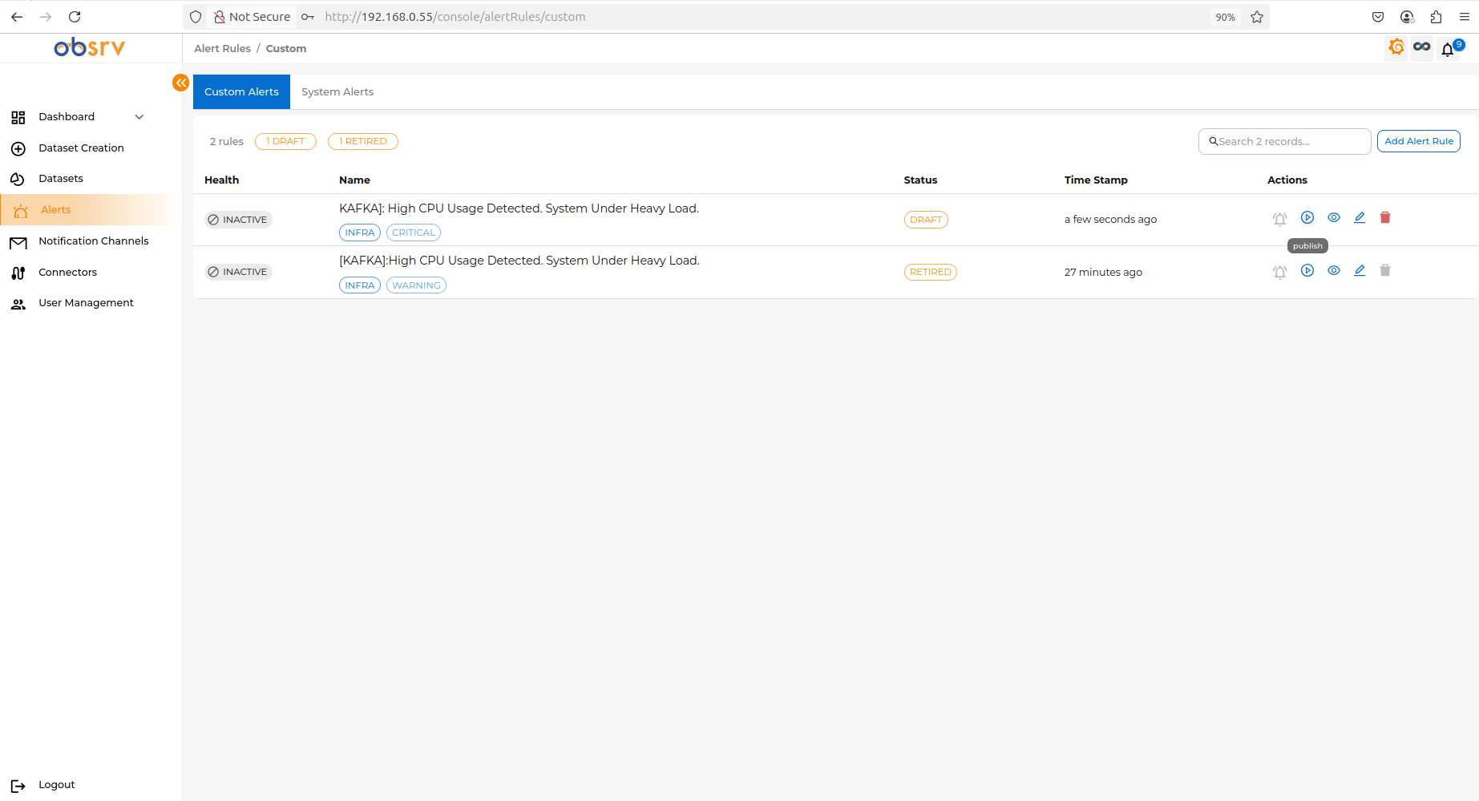Edit the RETIRED alert rule
The image size is (1479, 801).
[x=1360, y=270]
